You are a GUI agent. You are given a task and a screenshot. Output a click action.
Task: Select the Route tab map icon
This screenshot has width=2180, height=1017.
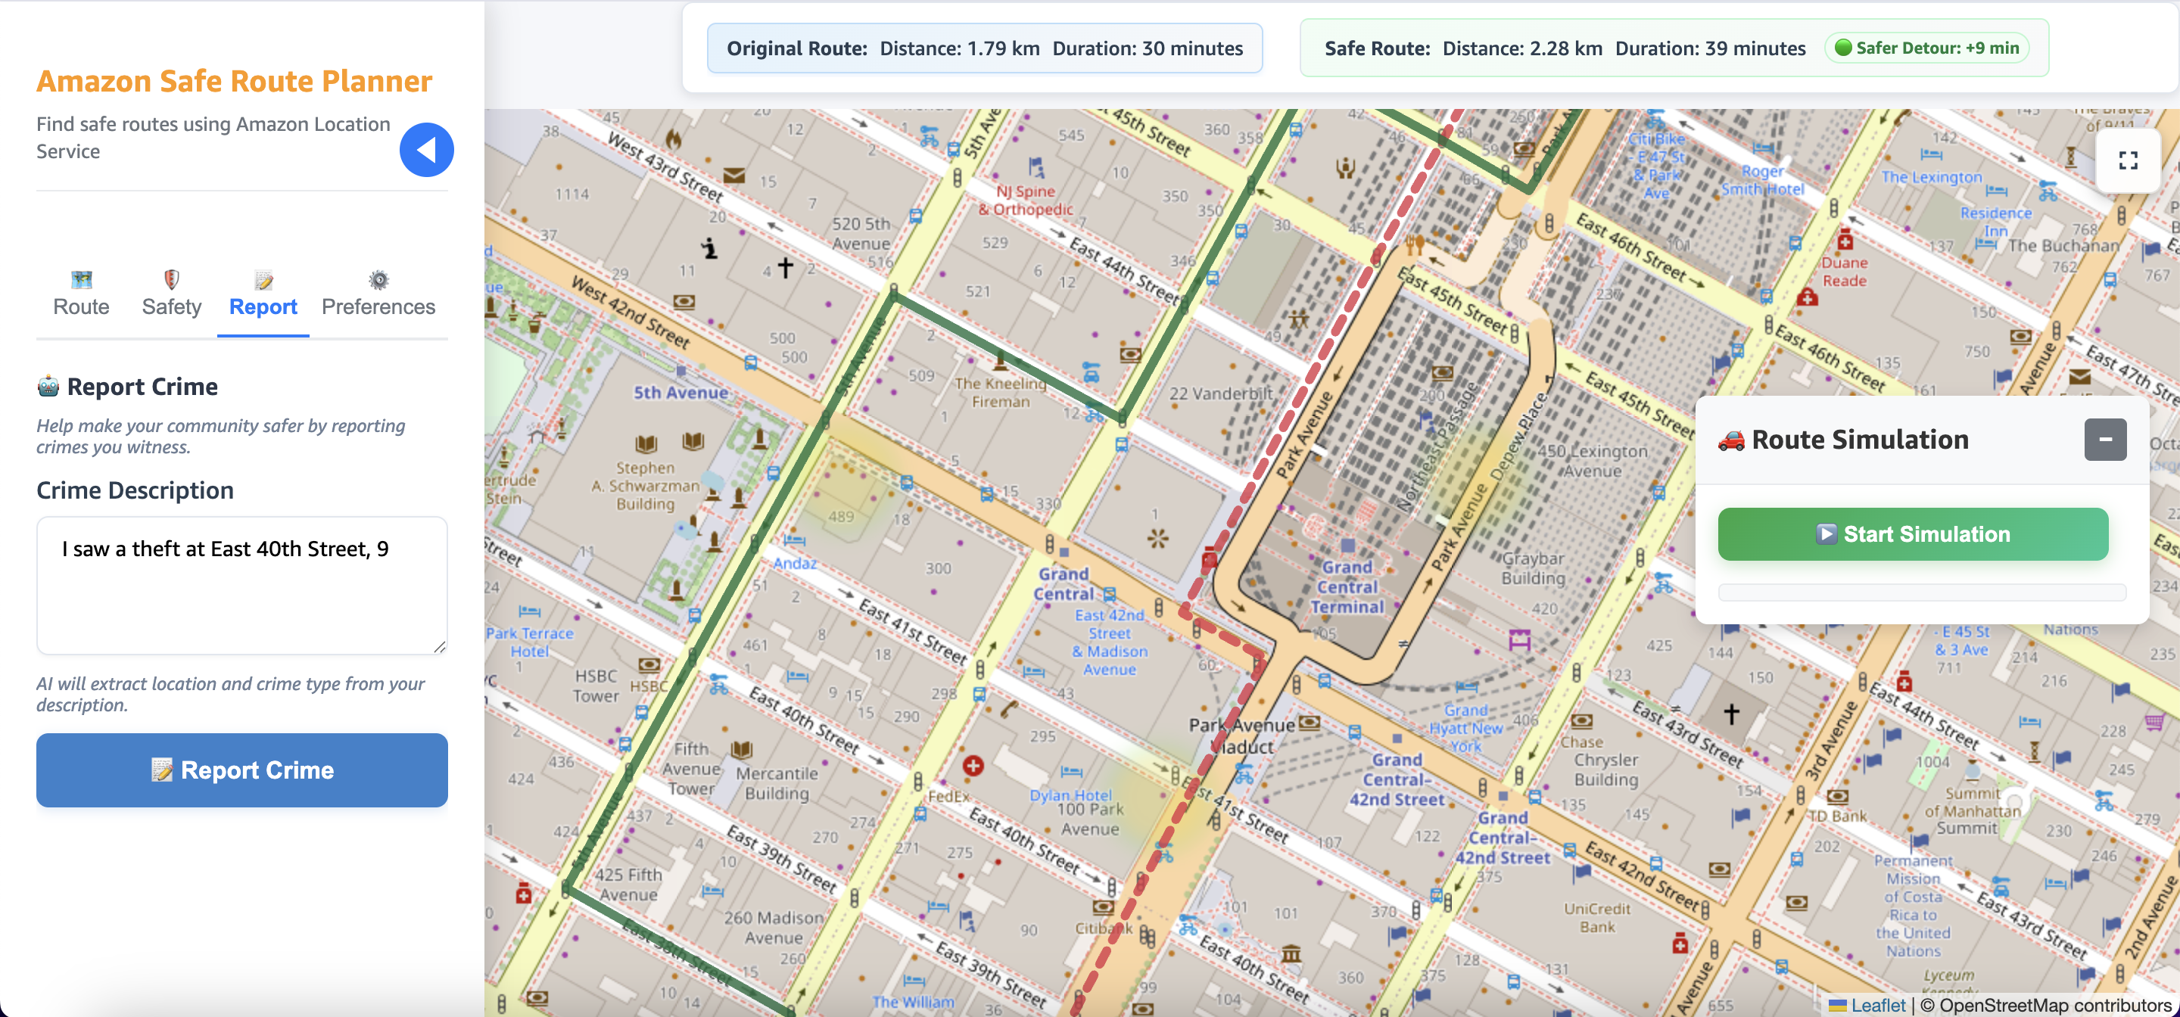[x=80, y=280]
